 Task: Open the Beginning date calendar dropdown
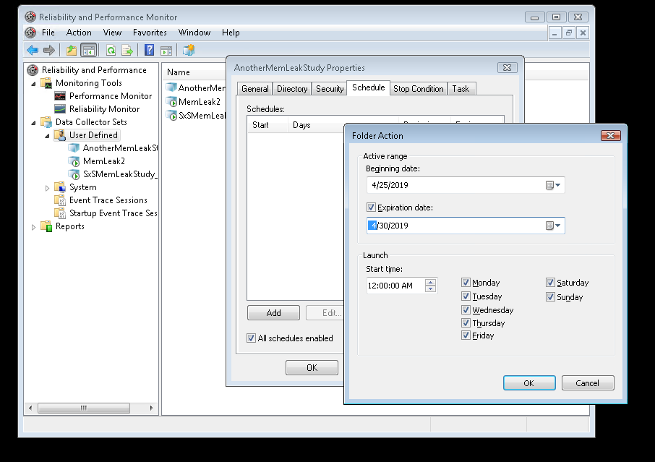click(x=557, y=184)
